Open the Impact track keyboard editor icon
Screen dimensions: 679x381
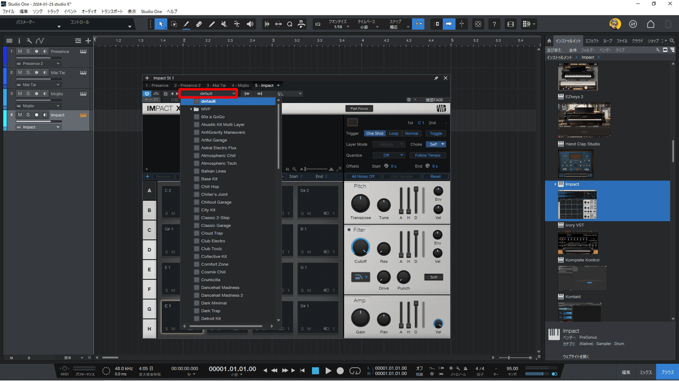tap(83, 115)
